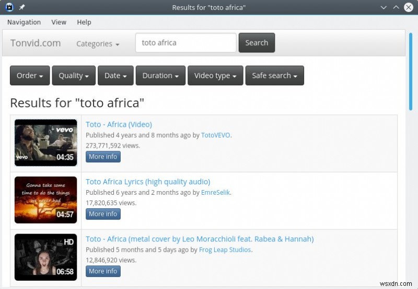Click the Search button
418x289 pixels.
(x=257, y=43)
